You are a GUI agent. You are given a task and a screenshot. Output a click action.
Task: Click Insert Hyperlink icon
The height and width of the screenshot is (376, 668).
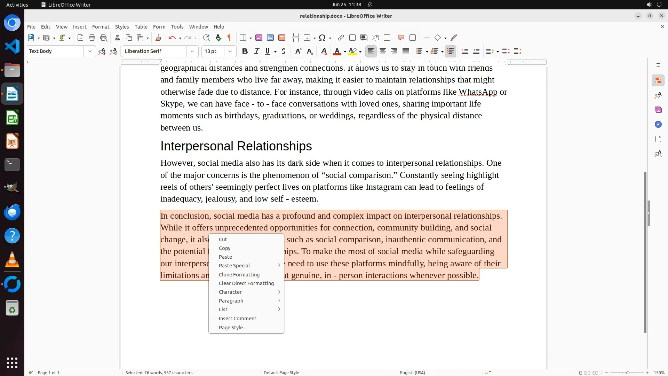[x=341, y=38]
